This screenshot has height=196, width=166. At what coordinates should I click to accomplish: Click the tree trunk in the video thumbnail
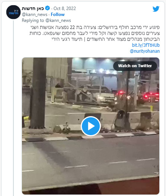point(38,93)
